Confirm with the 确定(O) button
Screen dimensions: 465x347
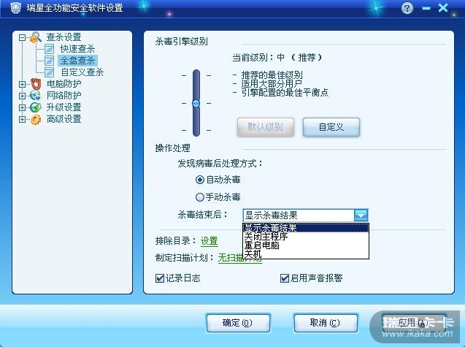pos(238,323)
